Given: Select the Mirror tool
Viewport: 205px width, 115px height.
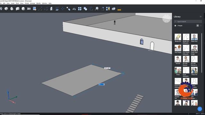Looking at the screenshot, I should pyautogui.click(x=74, y=9).
